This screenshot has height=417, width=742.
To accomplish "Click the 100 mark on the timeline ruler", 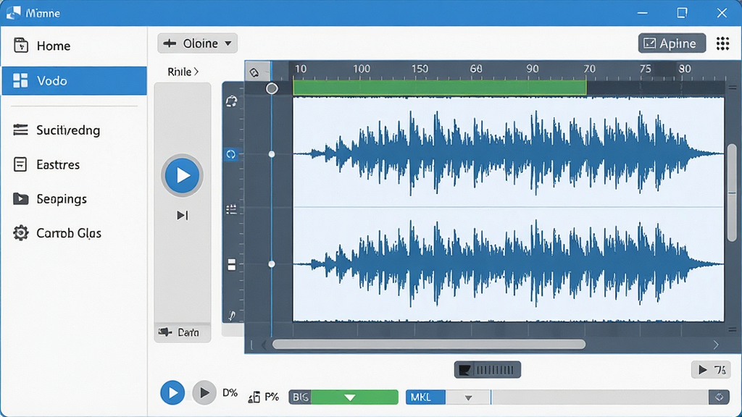I will tap(362, 69).
